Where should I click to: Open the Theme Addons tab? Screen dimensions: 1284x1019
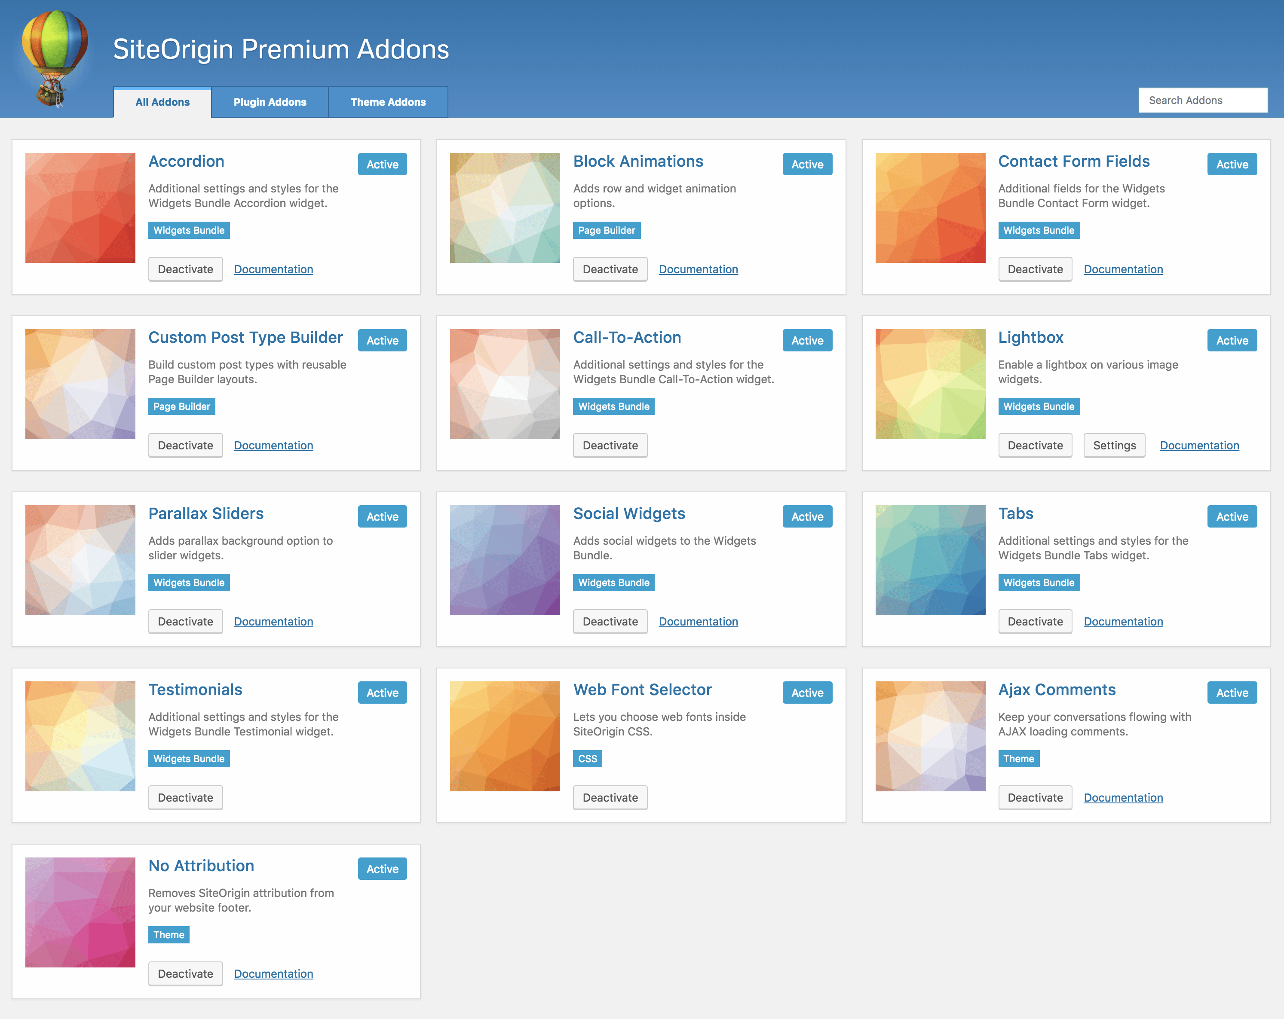coord(387,102)
